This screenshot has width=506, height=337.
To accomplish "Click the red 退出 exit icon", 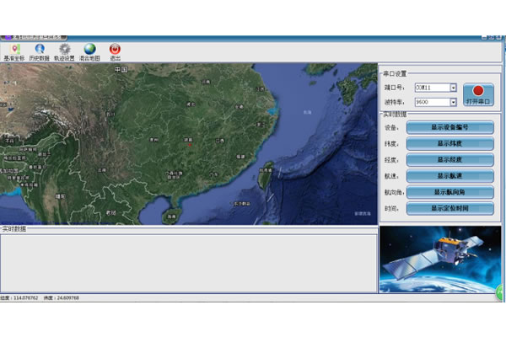I will [x=115, y=49].
